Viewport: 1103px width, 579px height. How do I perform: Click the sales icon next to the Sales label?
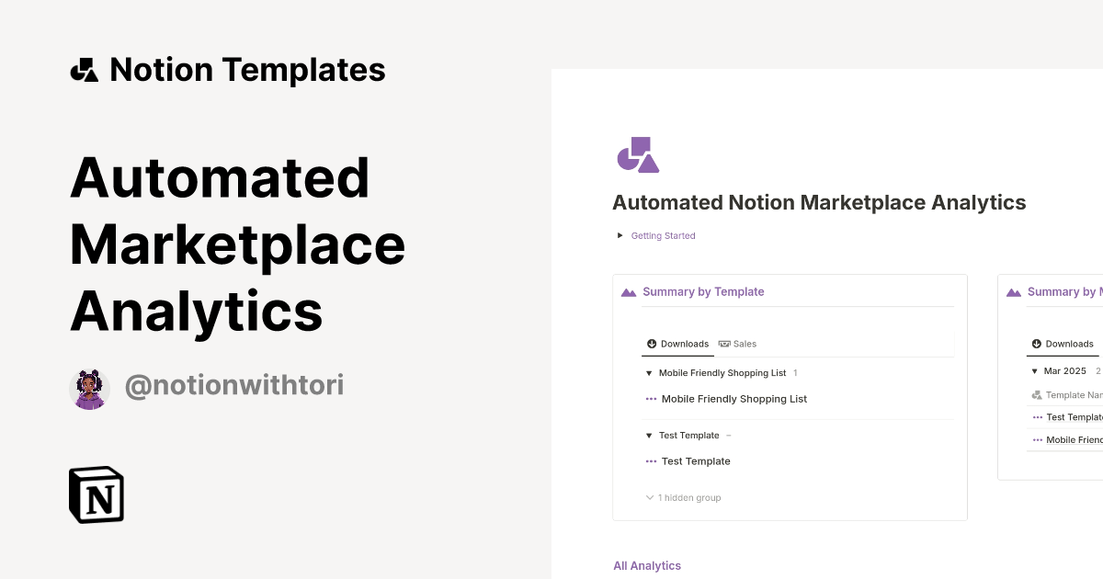(725, 344)
